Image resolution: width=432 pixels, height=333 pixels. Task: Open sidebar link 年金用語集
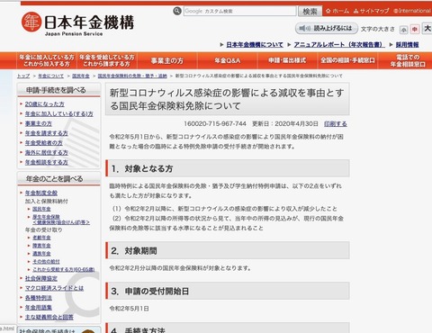tap(39, 307)
